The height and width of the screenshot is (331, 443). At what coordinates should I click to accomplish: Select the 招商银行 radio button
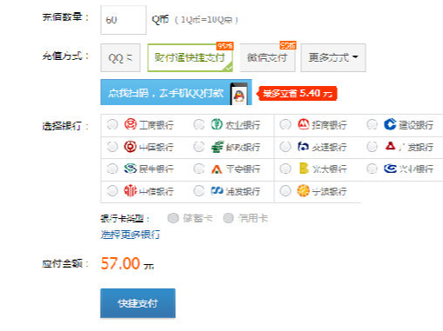point(285,124)
